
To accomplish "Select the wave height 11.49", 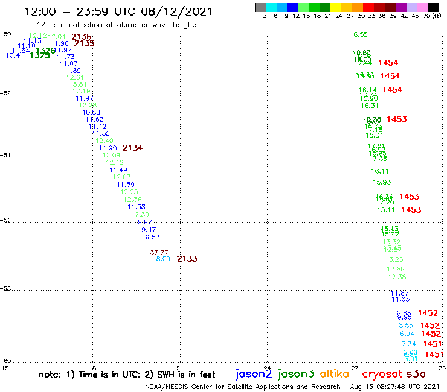I will [x=118, y=170].
